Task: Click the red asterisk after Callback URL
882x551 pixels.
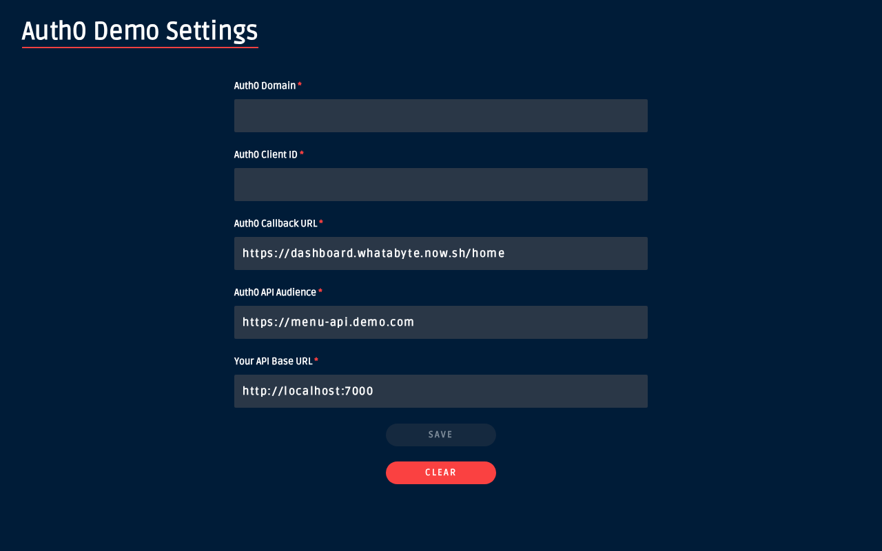Action: point(321,222)
